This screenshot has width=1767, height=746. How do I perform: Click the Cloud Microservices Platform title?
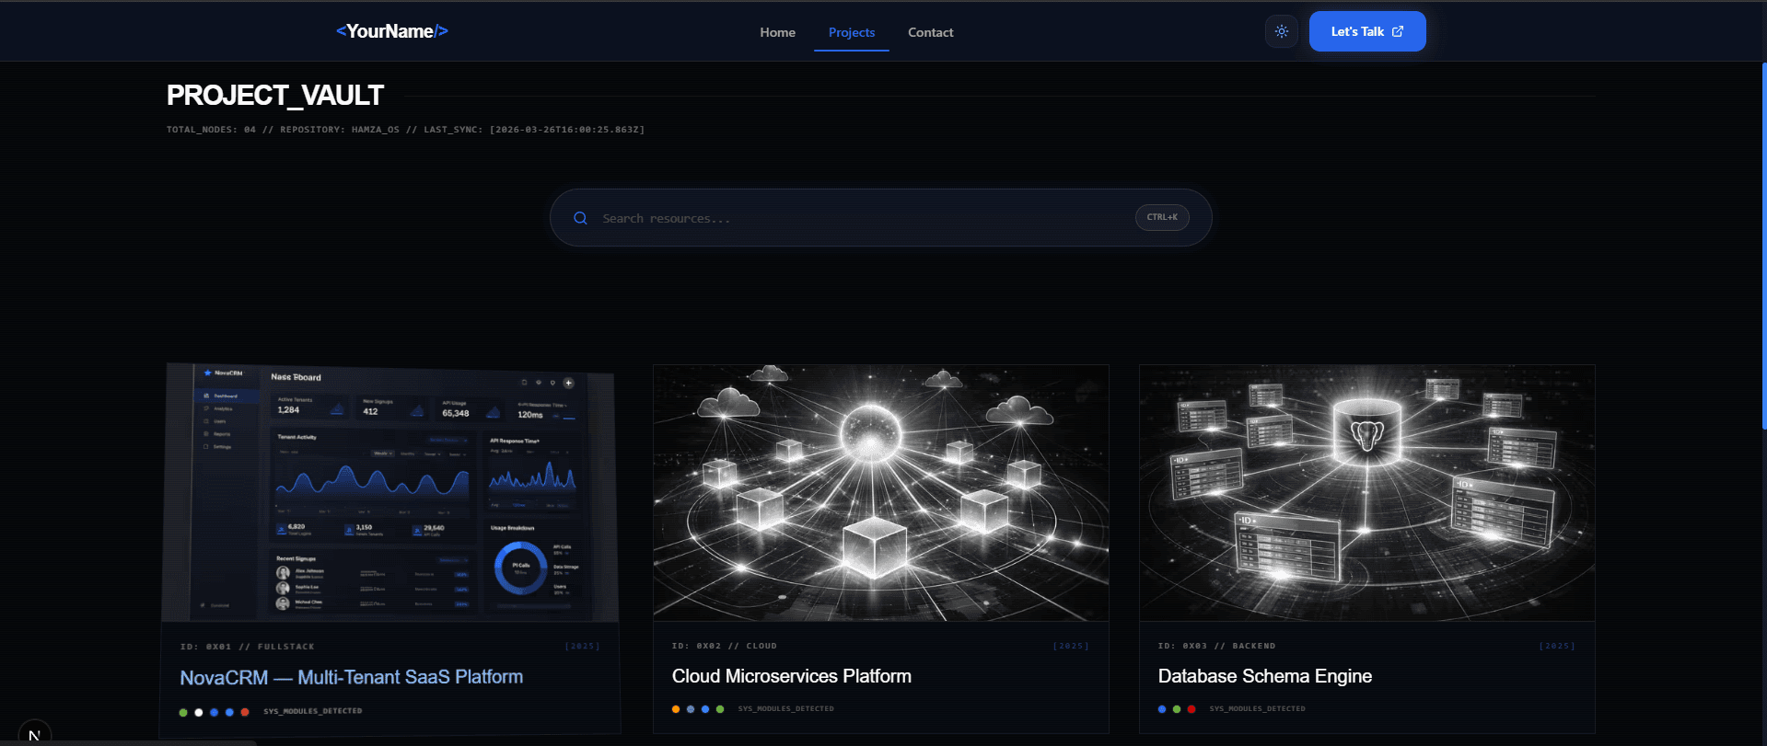click(x=792, y=676)
